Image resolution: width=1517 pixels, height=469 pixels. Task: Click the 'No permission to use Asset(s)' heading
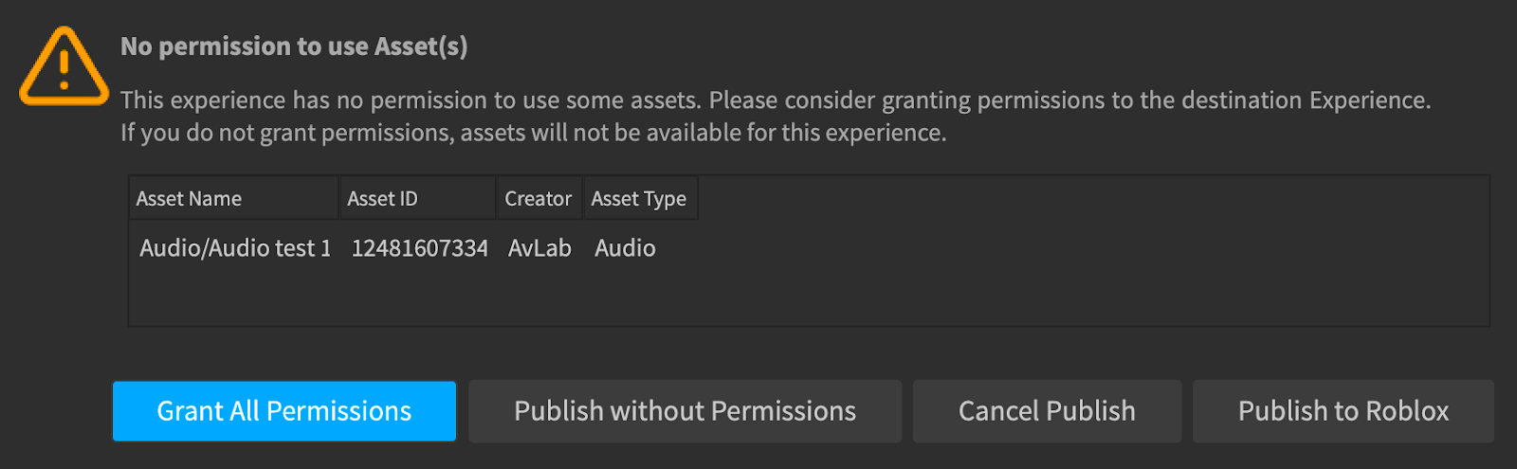click(294, 46)
